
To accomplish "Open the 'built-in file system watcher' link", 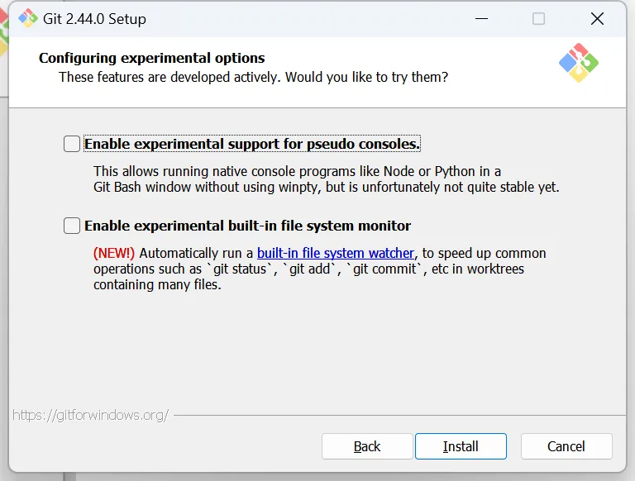I will pos(335,253).
